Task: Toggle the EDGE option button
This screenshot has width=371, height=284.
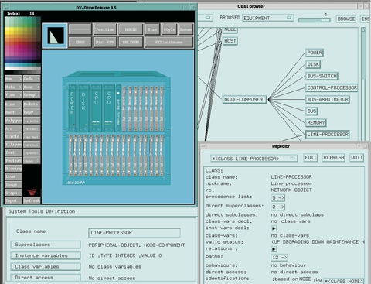Action: click(80, 42)
